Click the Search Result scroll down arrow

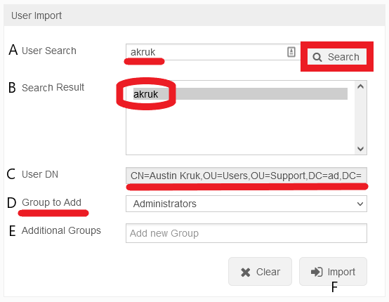360,149
